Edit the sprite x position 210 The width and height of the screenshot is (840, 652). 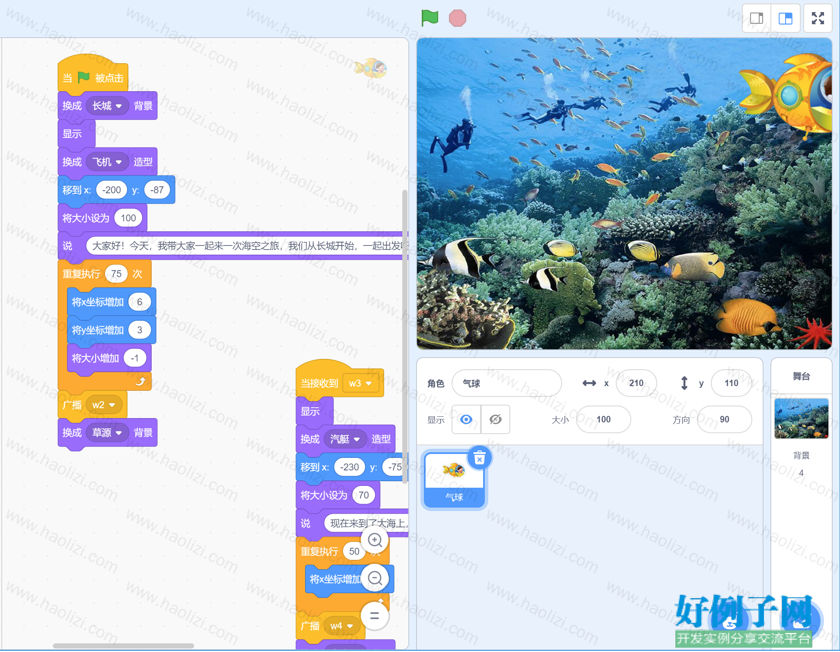636,383
